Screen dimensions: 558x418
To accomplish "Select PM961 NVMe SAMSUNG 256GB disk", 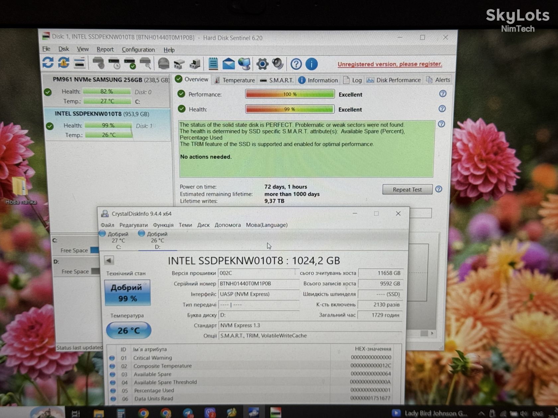I will tap(107, 90).
